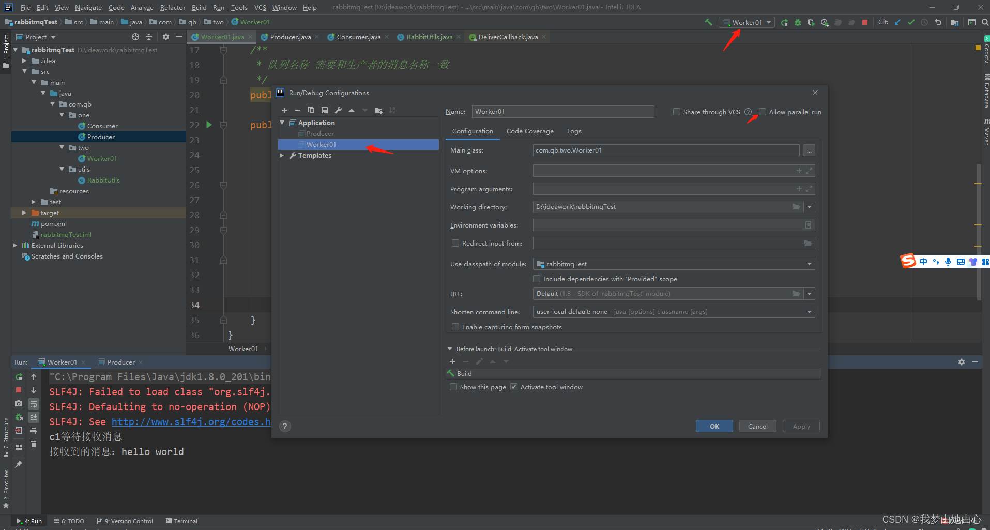Screen dimensions: 990x530
Task: Click the Git Rollback undo arrow
Action: coord(938,22)
